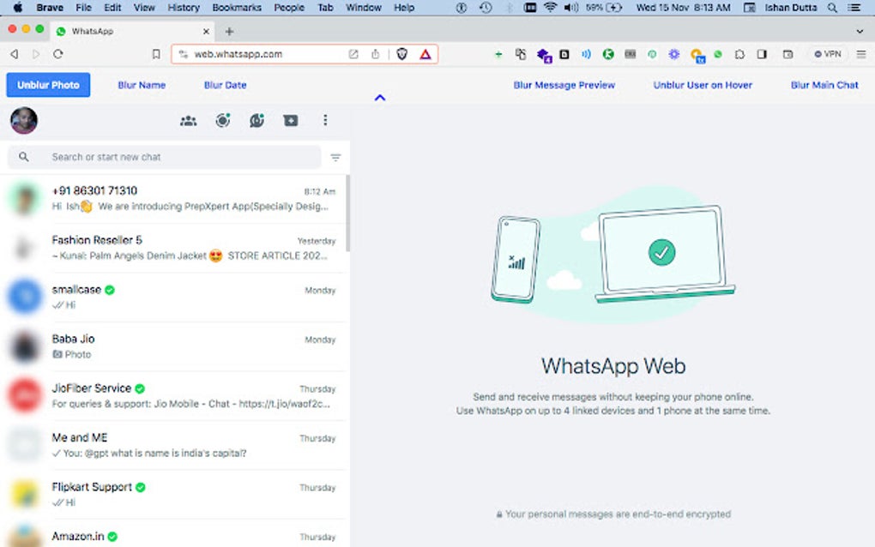Screen dimensions: 875x547
Task: Open the Communities panel in WhatsApp
Action: pos(188,120)
